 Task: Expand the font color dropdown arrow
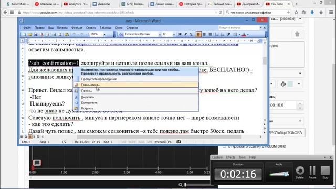(248, 34)
